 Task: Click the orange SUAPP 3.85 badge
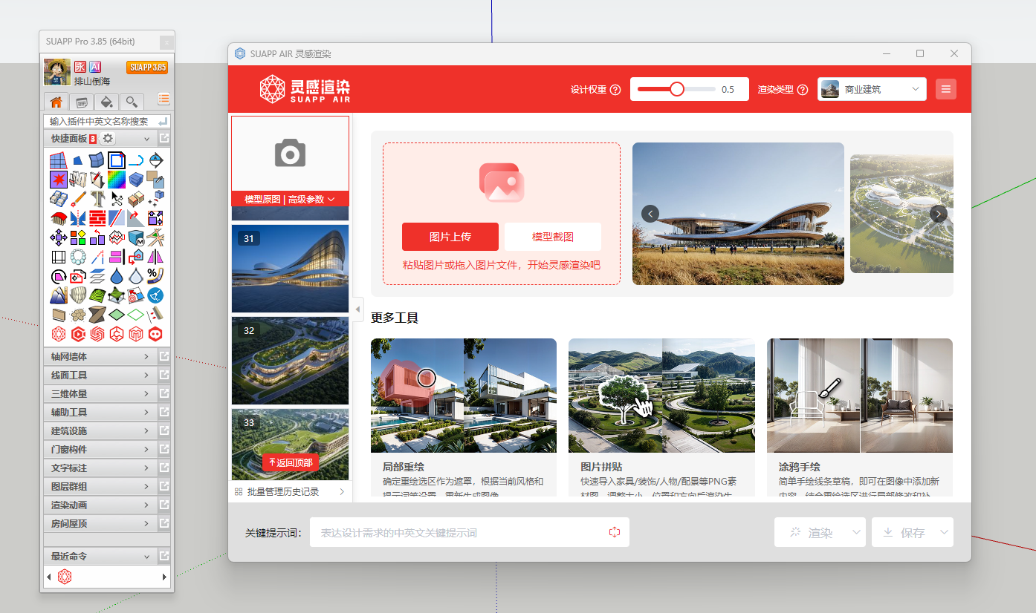click(146, 68)
